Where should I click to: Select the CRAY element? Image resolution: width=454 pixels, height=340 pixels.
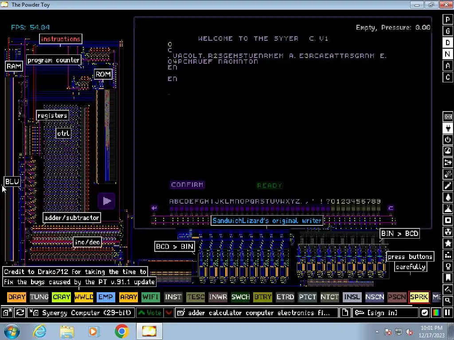[61, 297]
